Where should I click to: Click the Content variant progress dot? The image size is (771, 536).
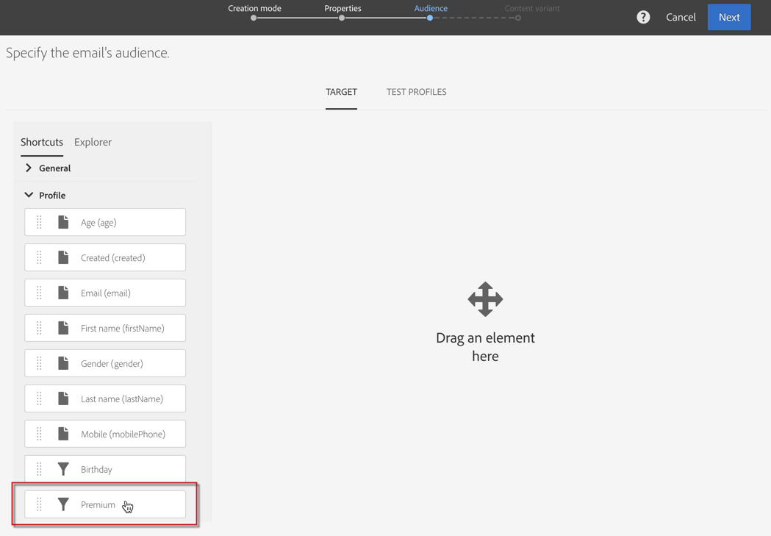click(x=517, y=18)
